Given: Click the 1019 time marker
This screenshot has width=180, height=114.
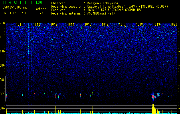Looking at the screenshot, I should point(157,24).
